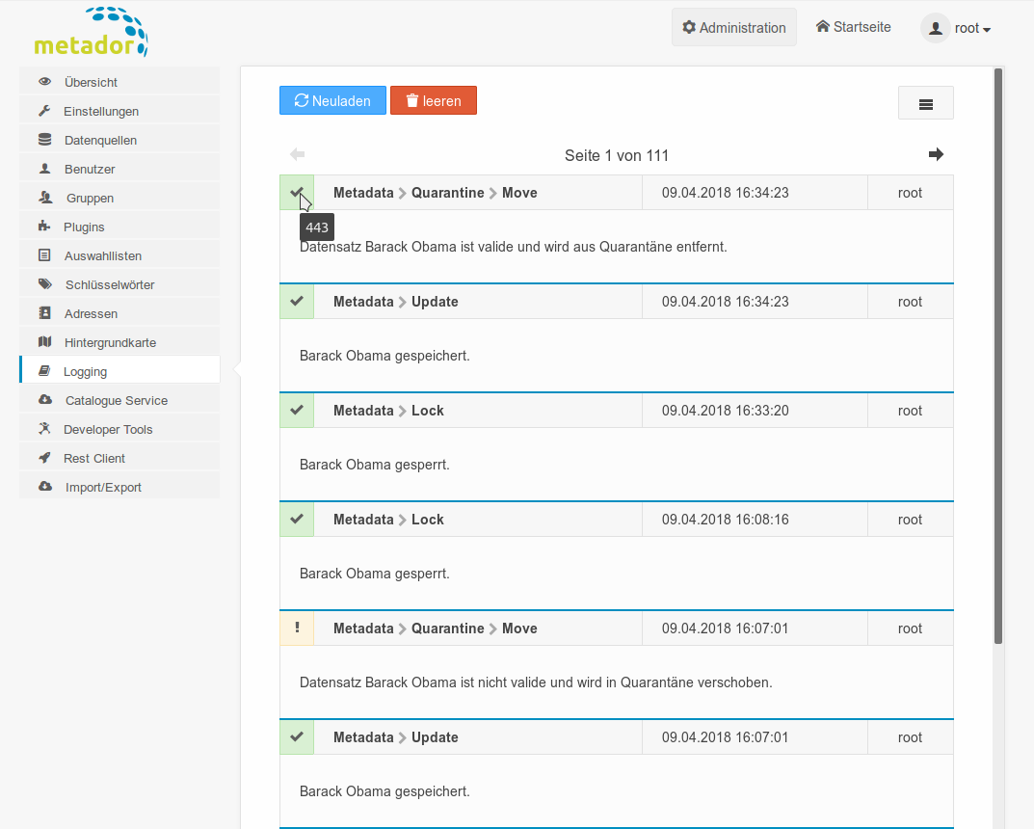The width and height of the screenshot is (1034, 829).
Task: Open Developer Tools in the sidebar
Action: [120, 429]
